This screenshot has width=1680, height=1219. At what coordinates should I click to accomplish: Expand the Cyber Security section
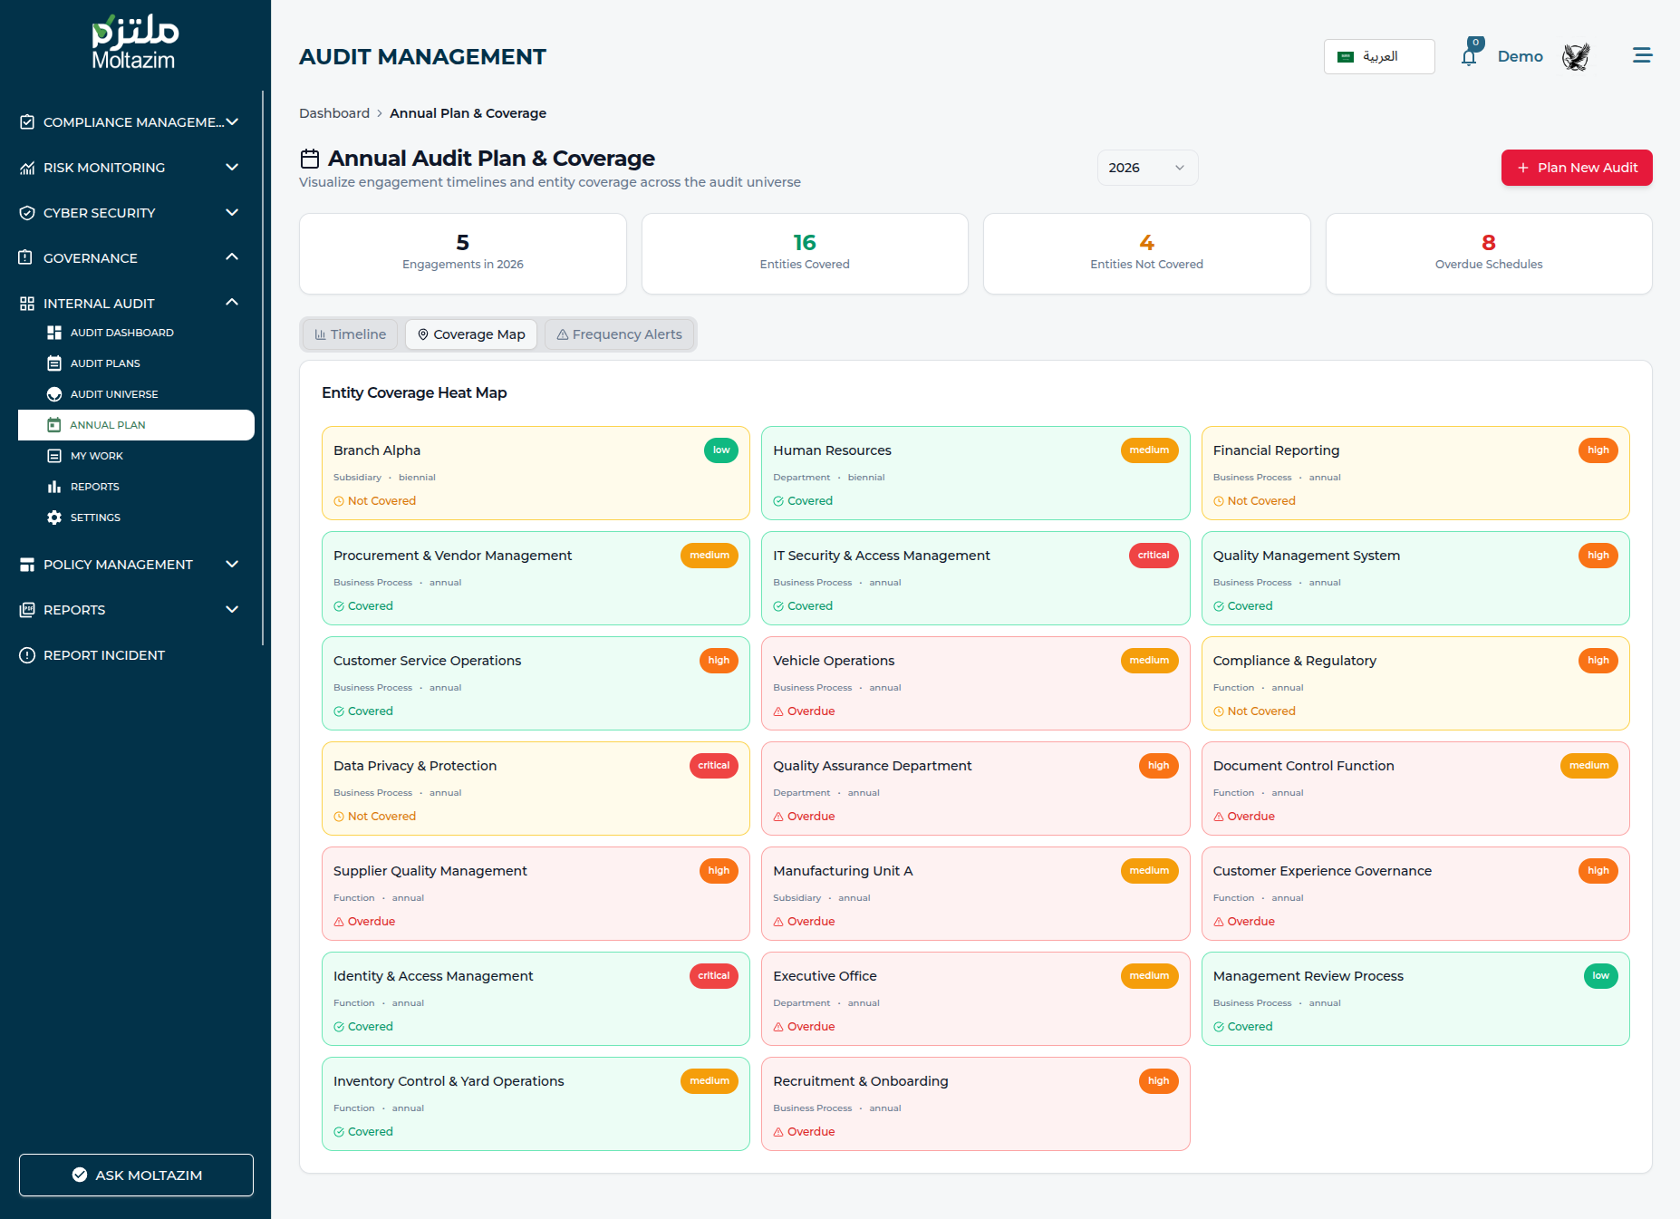pos(131,213)
